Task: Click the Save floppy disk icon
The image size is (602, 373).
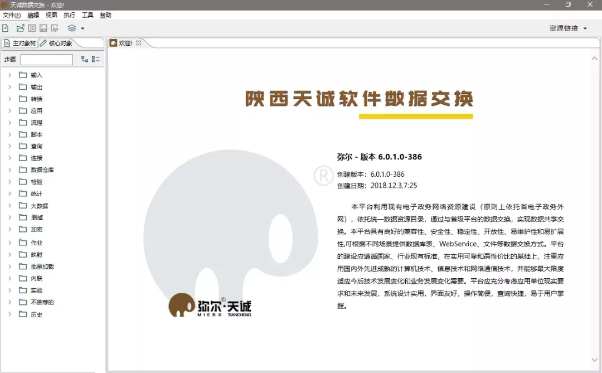Action: pyautogui.click(x=43, y=28)
